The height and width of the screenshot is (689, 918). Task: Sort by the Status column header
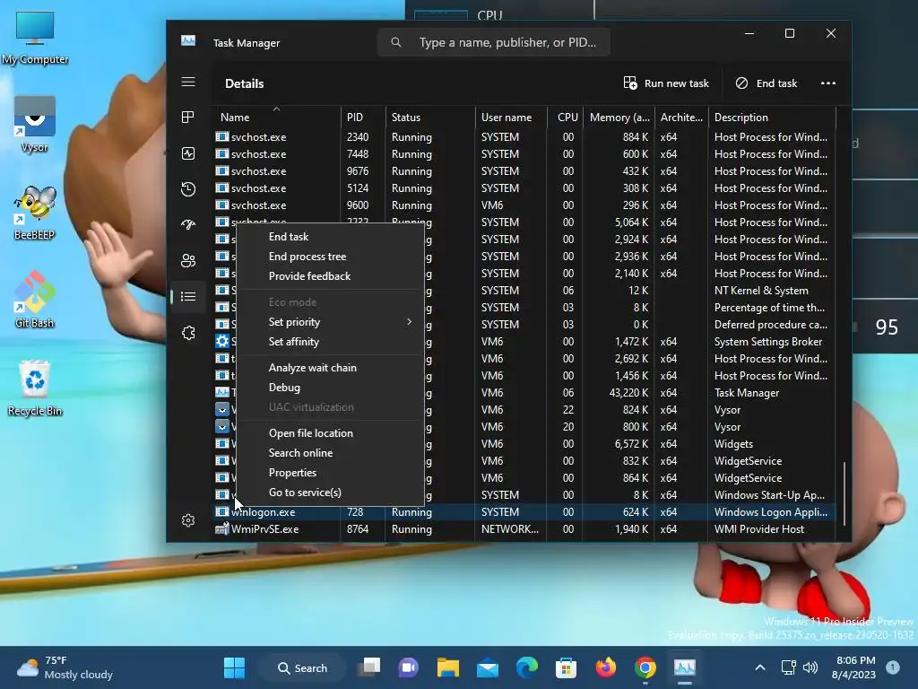point(430,117)
